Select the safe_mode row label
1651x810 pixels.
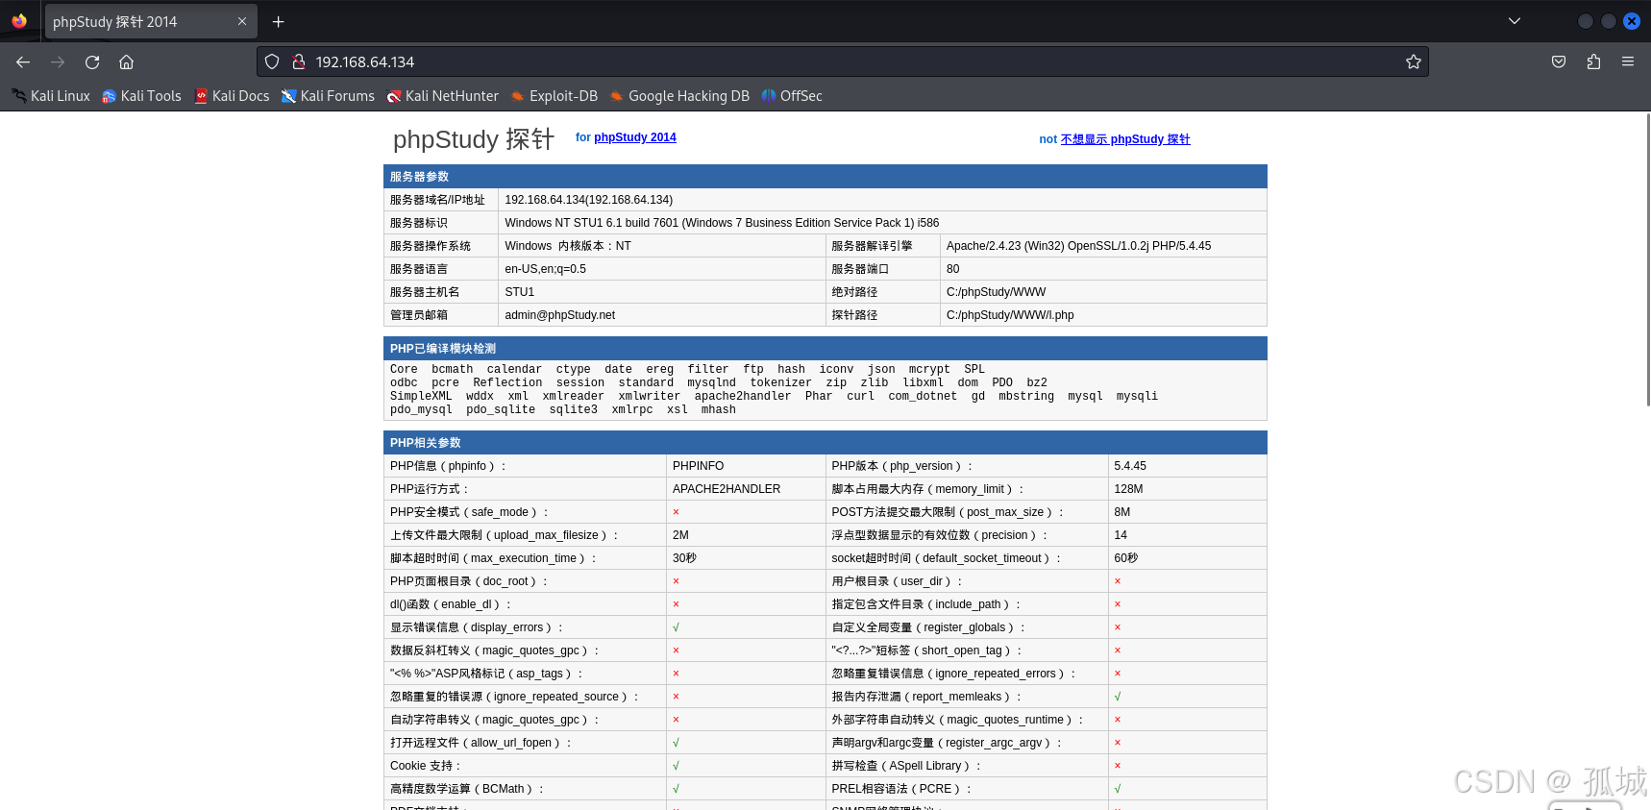pyautogui.click(x=469, y=512)
